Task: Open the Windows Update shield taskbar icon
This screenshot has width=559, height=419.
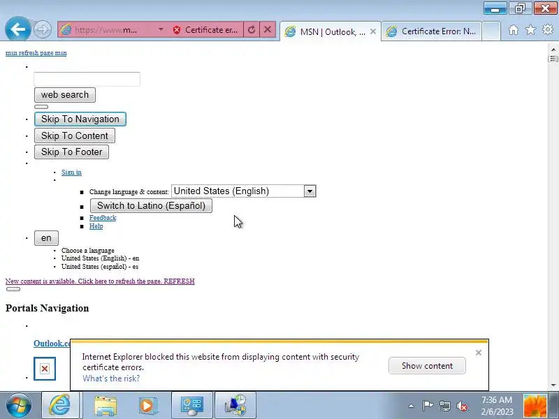Action: pos(235,405)
